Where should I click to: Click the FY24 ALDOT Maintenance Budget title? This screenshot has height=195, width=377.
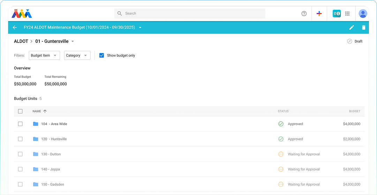[79, 28]
